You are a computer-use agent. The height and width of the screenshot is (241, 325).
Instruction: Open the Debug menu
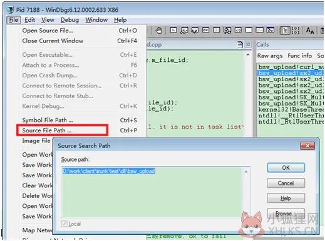[70, 20]
